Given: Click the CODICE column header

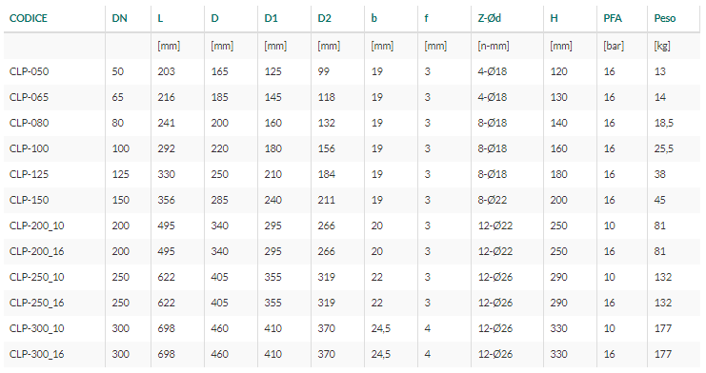Looking at the screenshot, I should click(x=29, y=18).
